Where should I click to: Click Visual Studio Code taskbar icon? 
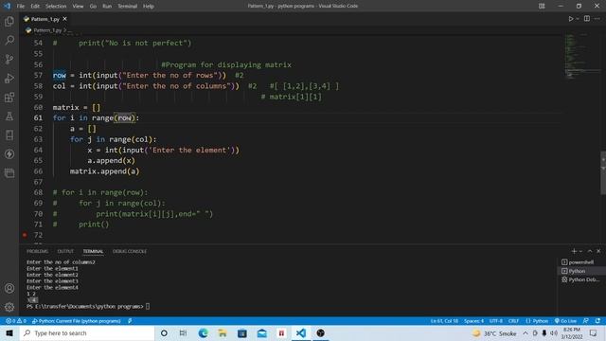(301, 332)
